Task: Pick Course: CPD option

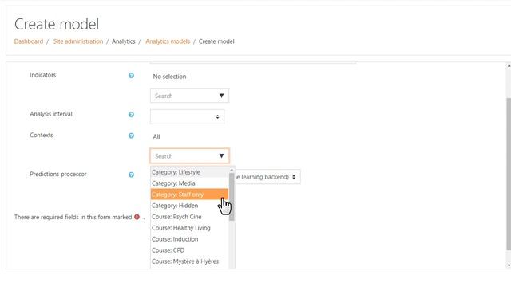Action: pyautogui.click(x=190, y=250)
